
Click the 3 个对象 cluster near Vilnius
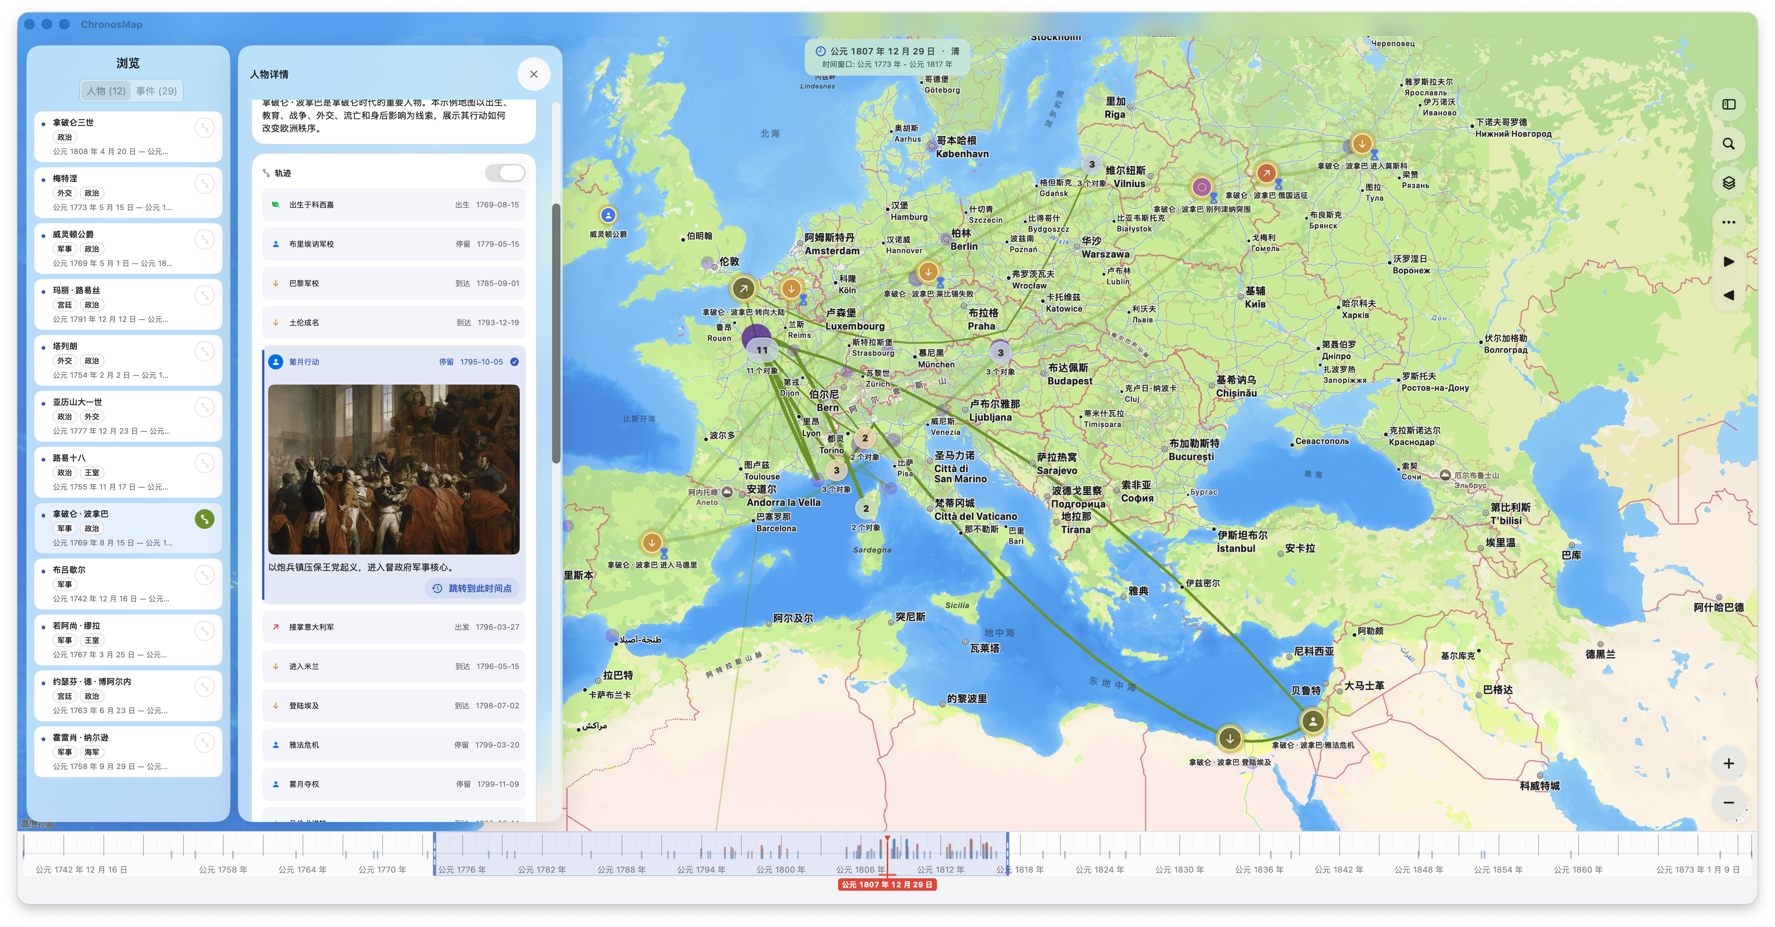(x=1091, y=164)
